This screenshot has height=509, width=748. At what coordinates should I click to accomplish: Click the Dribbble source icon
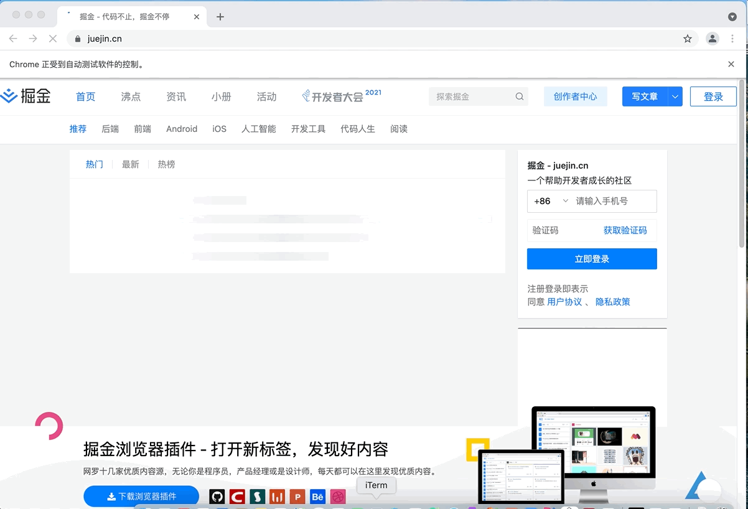coord(337,497)
